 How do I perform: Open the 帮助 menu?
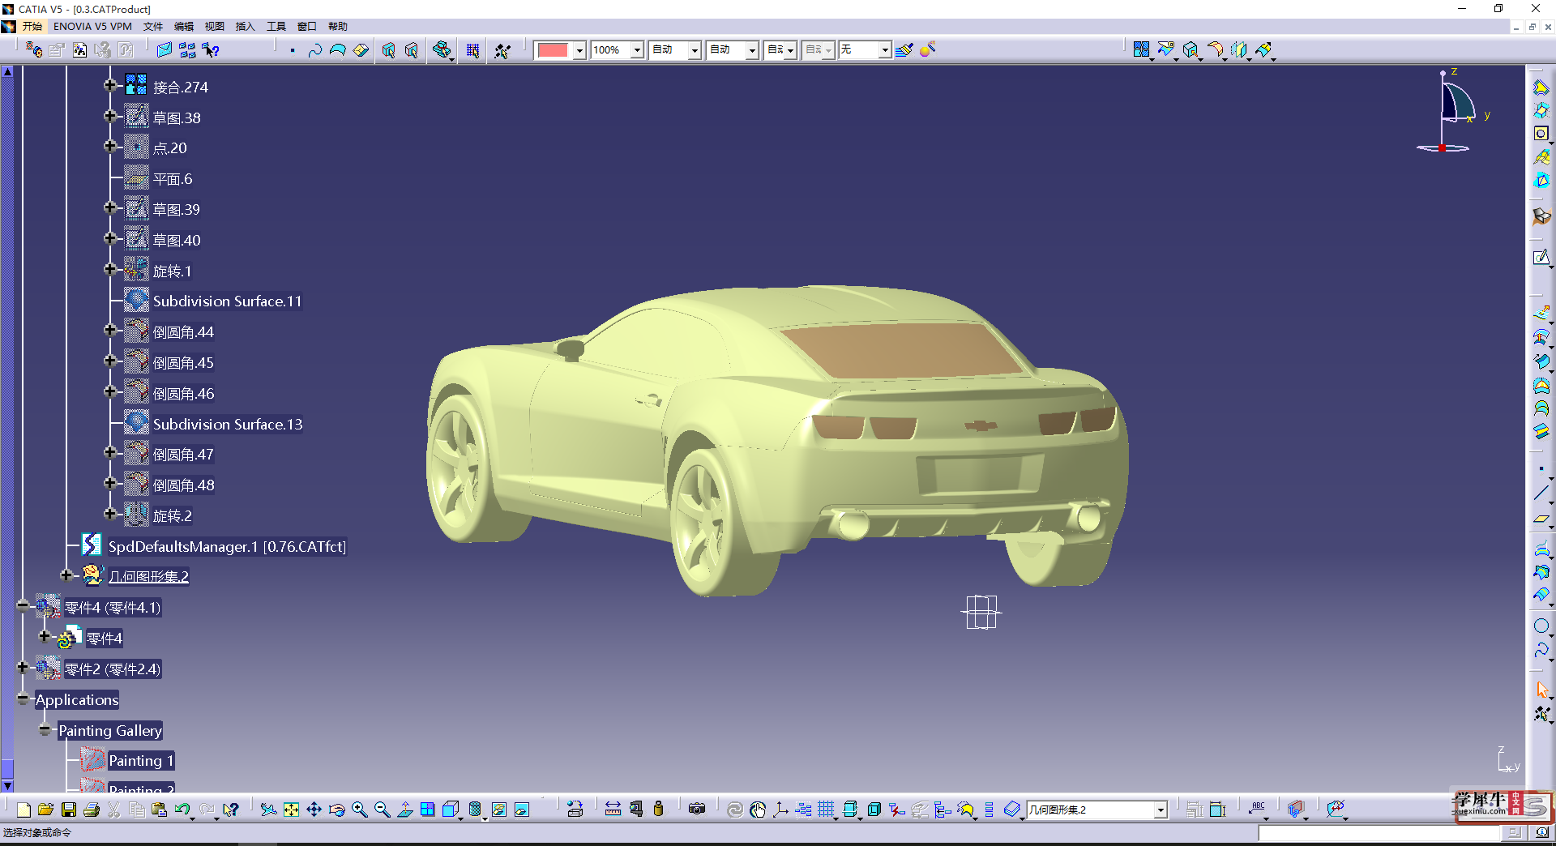pyautogui.click(x=338, y=27)
